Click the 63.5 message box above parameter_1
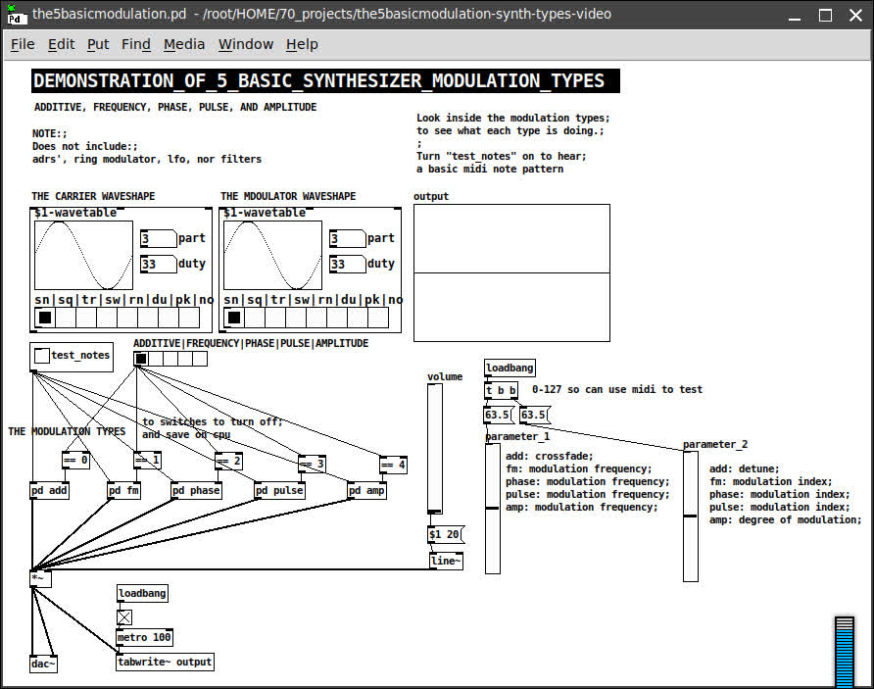The height and width of the screenshot is (689, 874). pyautogui.click(x=498, y=415)
